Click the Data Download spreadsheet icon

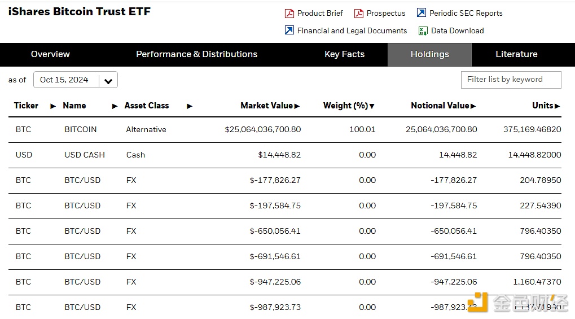[x=423, y=31]
